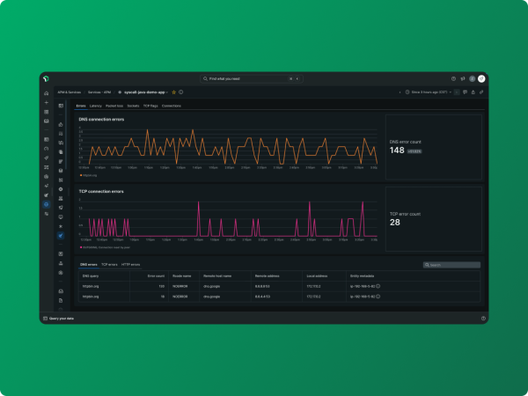Click the highlighted blue icon in secondary sidebar
528x396 pixels.
click(x=61, y=235)
